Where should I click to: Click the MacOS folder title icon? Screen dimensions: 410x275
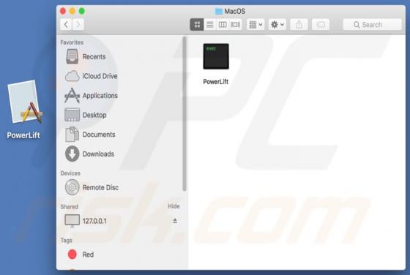219,11
